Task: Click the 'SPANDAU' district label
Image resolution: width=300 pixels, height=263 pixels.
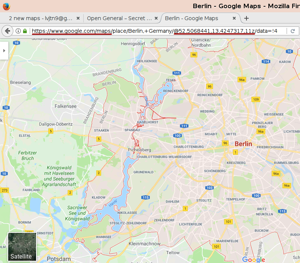Action: click(x=132, y=130)
